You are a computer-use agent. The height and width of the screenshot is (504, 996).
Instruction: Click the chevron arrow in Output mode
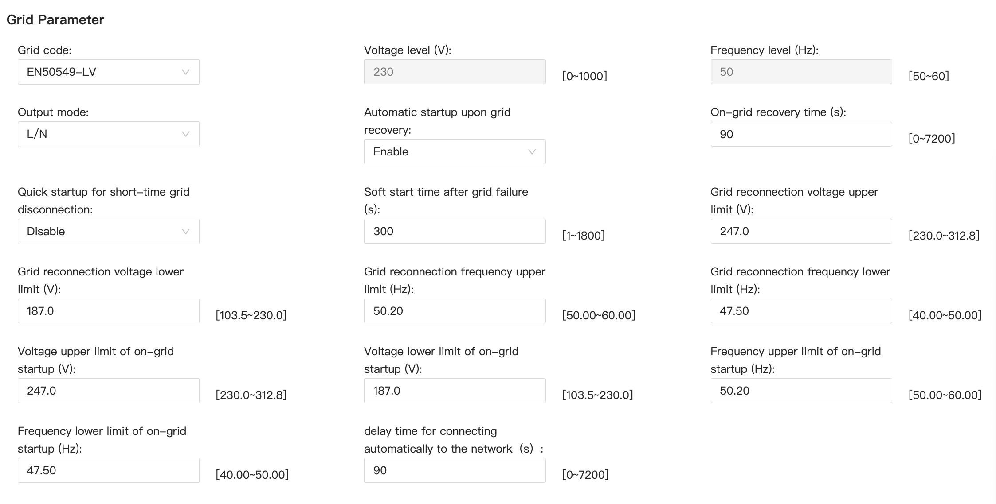186,134
